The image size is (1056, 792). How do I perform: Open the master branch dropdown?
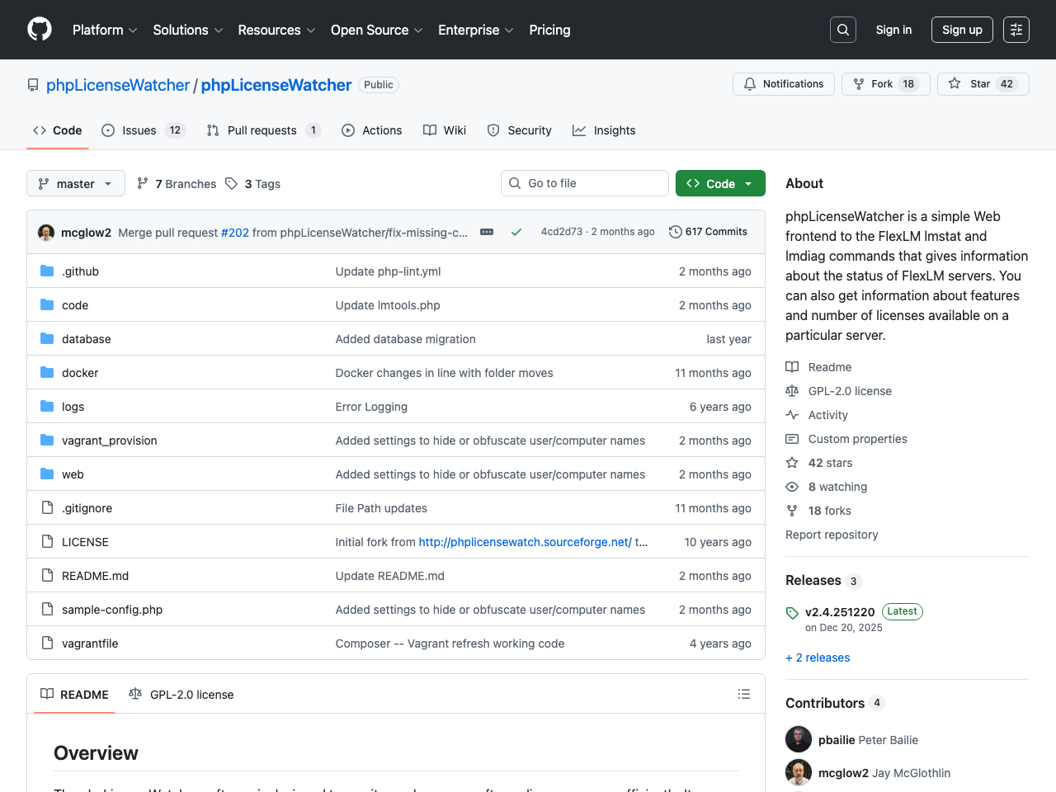[x=75, y=183]
